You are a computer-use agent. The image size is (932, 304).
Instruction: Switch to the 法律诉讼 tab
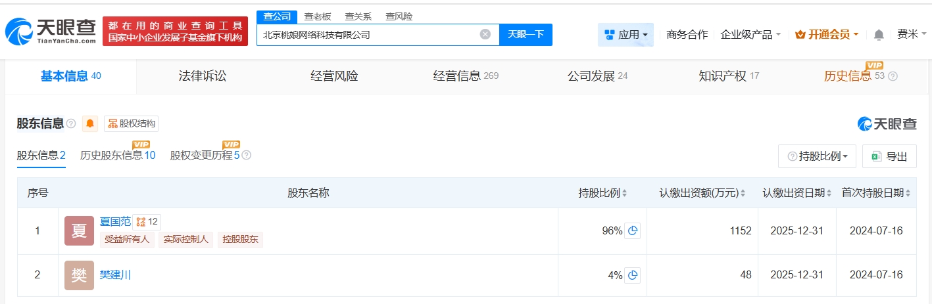203,76
